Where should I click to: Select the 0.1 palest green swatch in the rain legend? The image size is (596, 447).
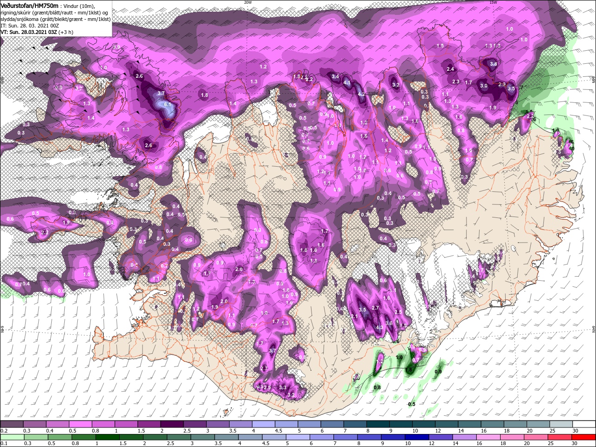[x=12, y=437]
